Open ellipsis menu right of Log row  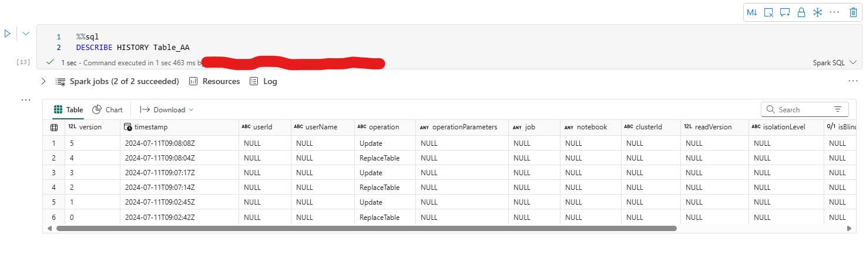tap(853, 81)
